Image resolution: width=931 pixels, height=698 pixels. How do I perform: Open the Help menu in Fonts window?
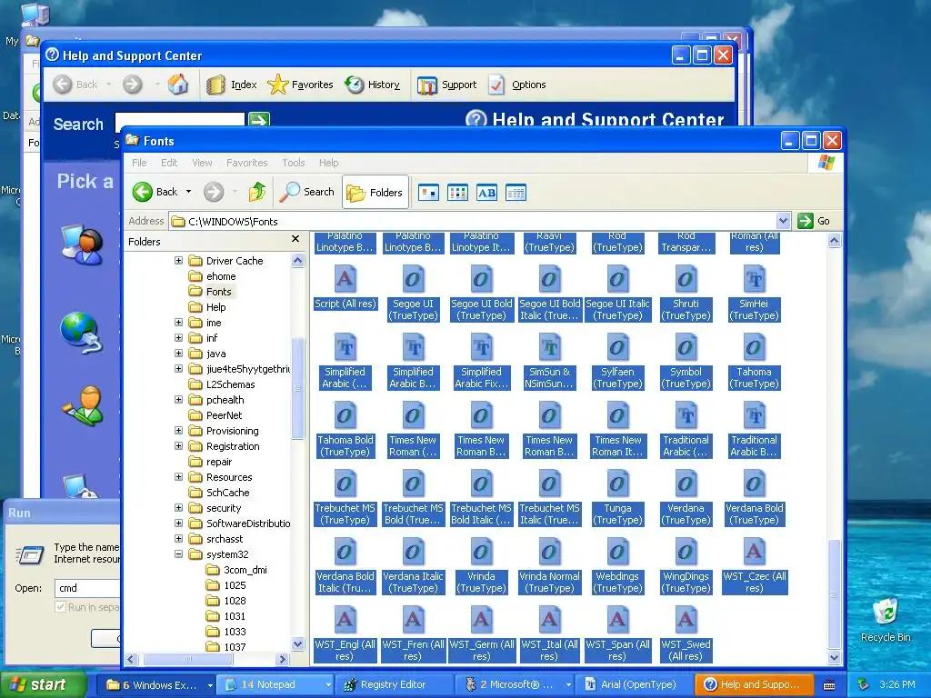[328, 163]
